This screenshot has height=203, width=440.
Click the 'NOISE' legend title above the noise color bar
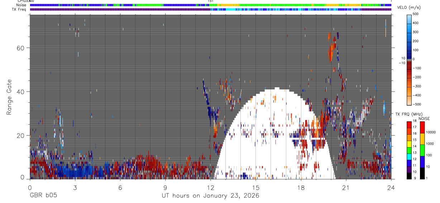tap(424, 119)
